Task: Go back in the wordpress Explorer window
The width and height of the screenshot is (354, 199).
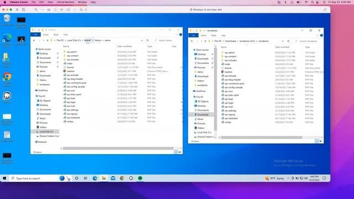Action: (192, 41)
